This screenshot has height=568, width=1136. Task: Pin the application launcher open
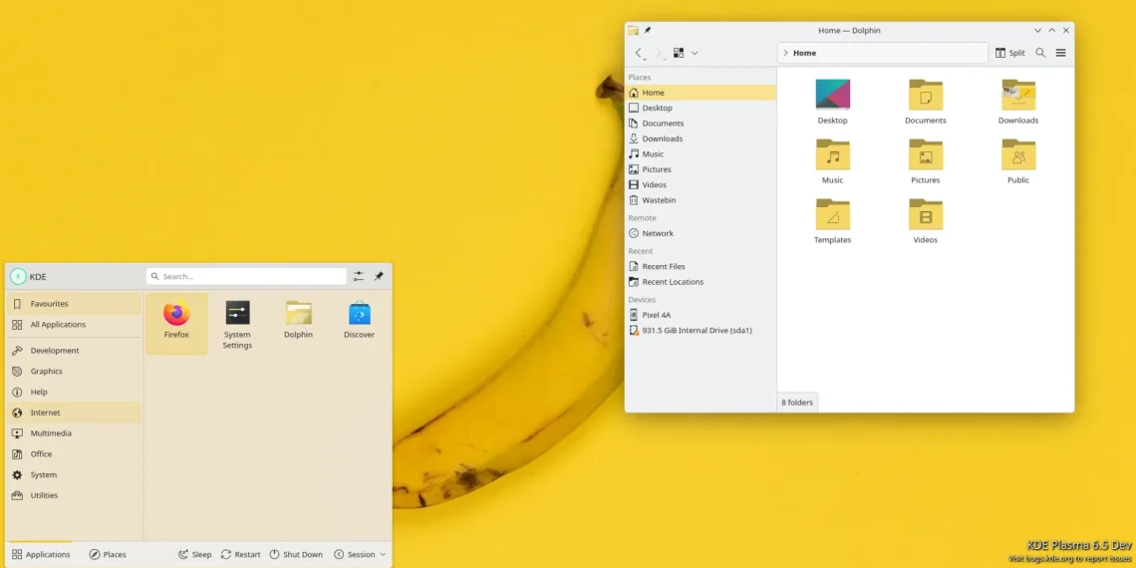tap(379, 276)
